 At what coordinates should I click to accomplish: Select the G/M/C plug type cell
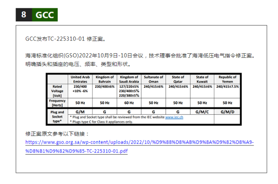coord(202,112)
